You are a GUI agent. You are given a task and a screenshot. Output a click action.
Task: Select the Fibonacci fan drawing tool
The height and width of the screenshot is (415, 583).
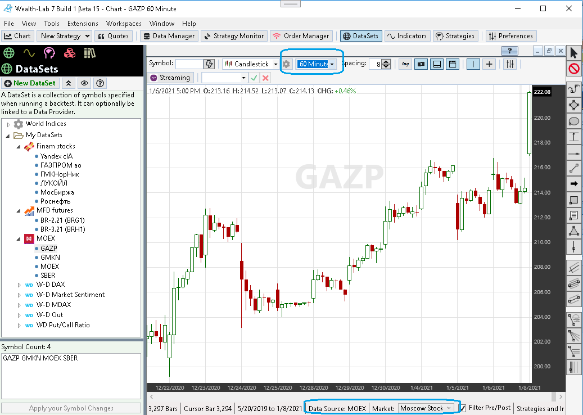(573, 336)
